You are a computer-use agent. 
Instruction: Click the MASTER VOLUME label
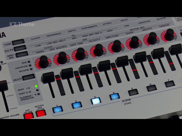tap(10, 116)
